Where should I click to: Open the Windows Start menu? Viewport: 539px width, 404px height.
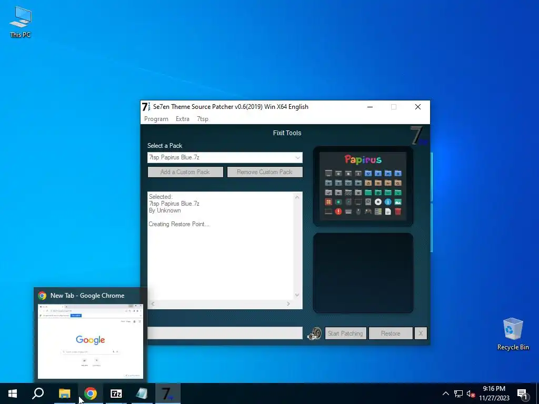[x=13, y=393]
